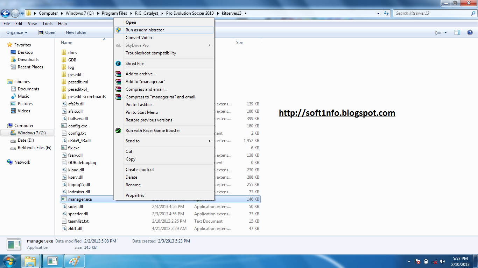Click the New folder button
Screen dimensions: 478x268
(76, 32)
